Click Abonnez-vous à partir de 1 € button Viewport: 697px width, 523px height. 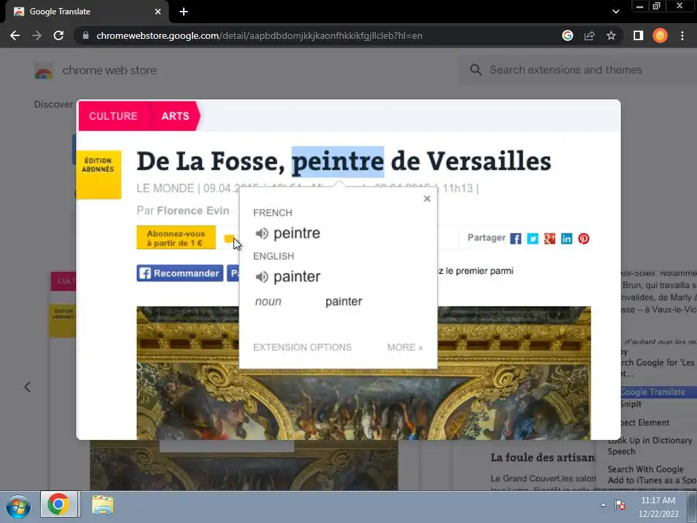tap(176, 238)
